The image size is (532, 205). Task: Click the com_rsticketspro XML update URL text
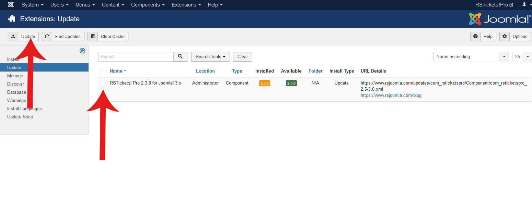[x=444, y=86]
